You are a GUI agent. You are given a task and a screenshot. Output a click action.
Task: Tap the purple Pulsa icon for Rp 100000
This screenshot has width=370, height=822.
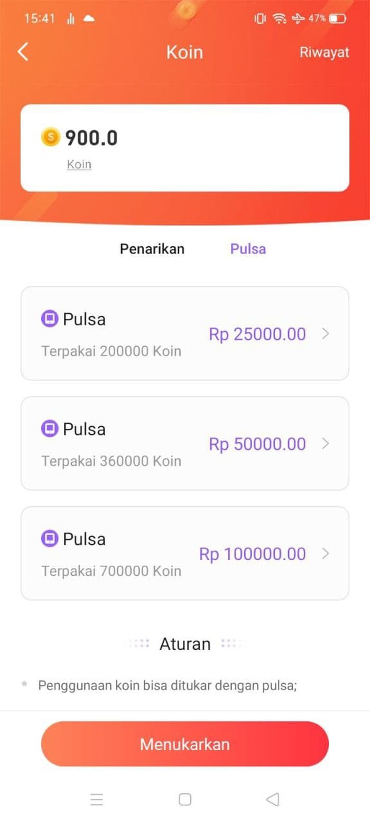(50, 538)
